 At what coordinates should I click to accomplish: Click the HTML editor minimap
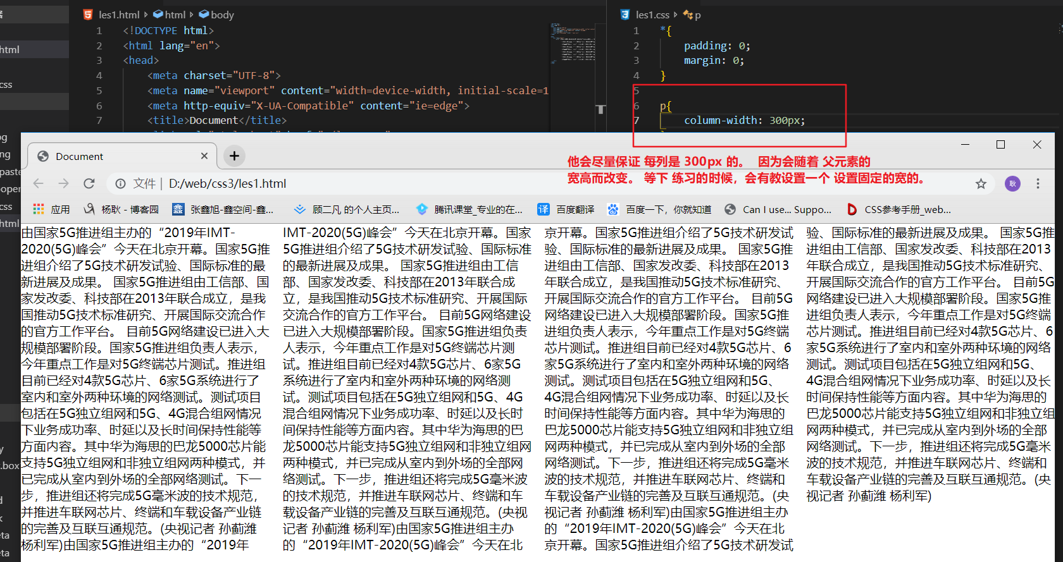(x=573, y=44)
